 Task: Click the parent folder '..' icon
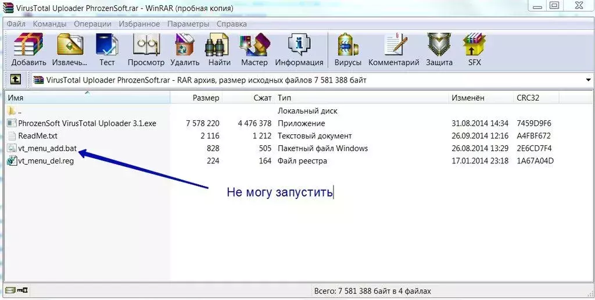(12, 111)
